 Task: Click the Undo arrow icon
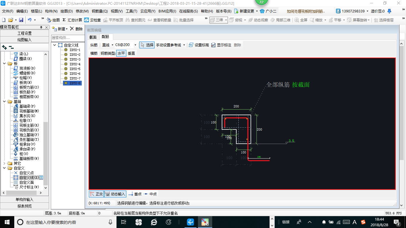point(30,20)
